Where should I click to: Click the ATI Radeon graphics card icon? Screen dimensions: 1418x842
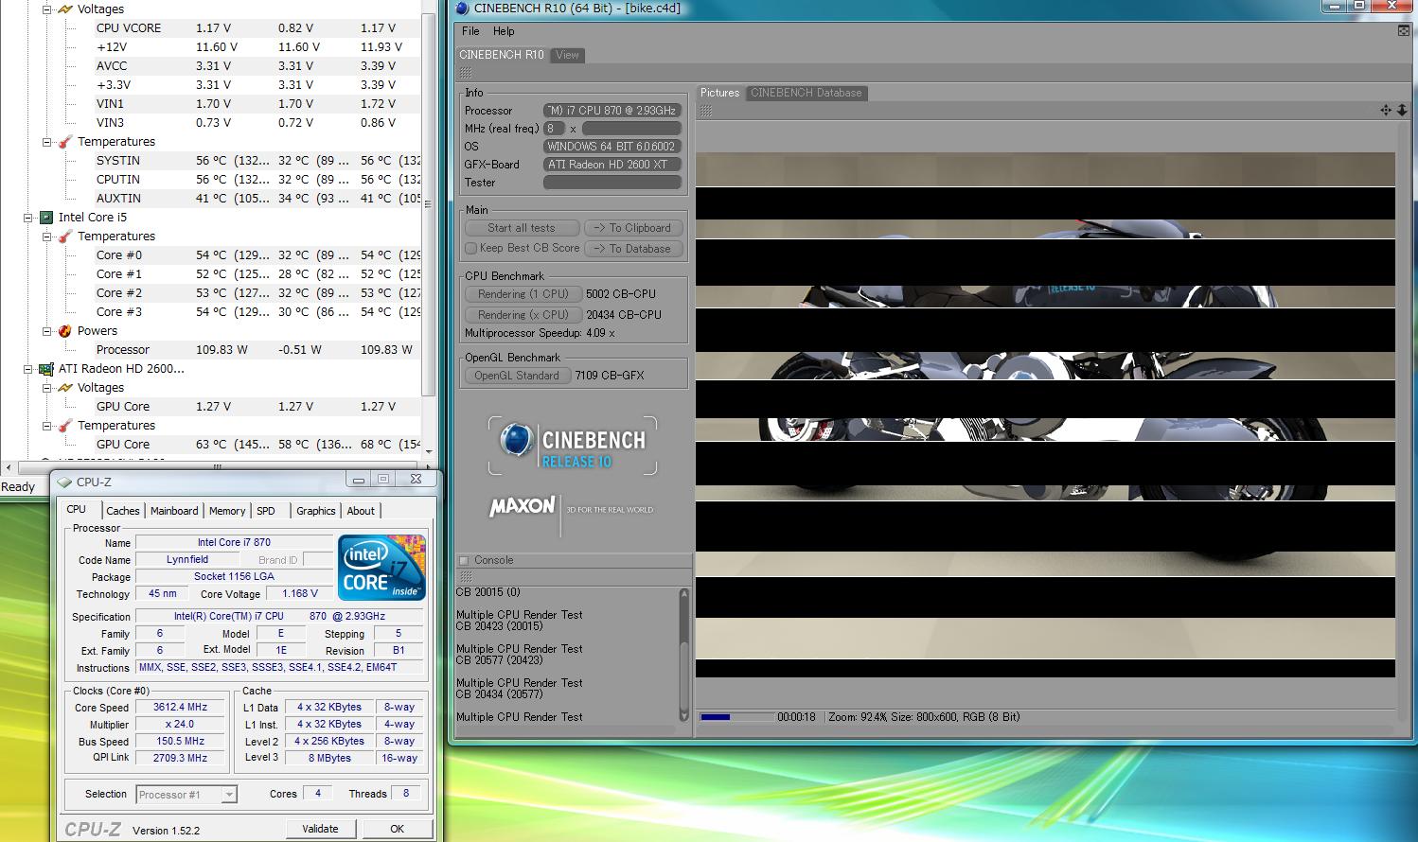click(x=45, y=369)
